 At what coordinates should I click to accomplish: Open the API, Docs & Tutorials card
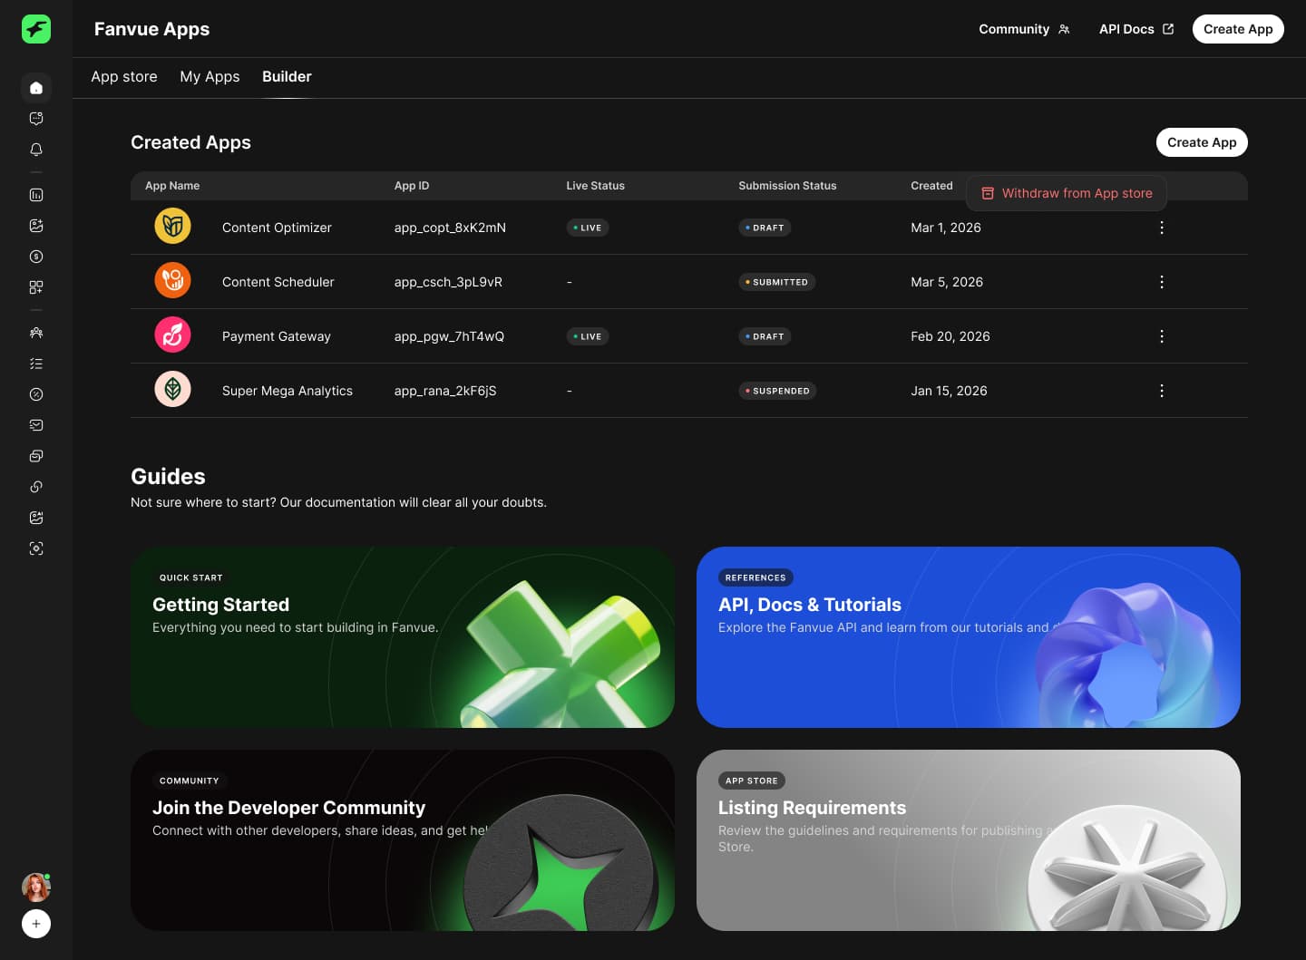969,637
